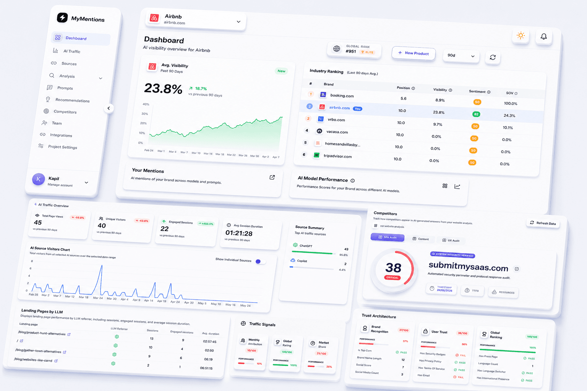Viewport: 587px width, 391px height.
Task: Click the User Trust lock icon
Action: coord(425,331)
